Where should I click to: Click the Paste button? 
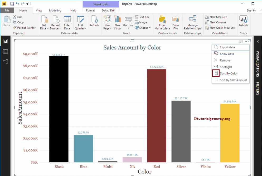(7, 21)
